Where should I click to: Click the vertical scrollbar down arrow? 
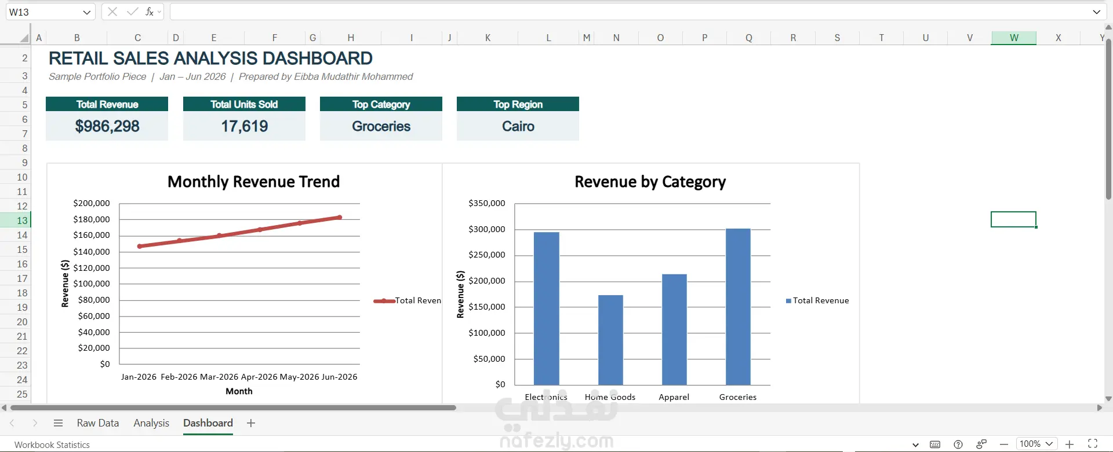pos(1108,399)
